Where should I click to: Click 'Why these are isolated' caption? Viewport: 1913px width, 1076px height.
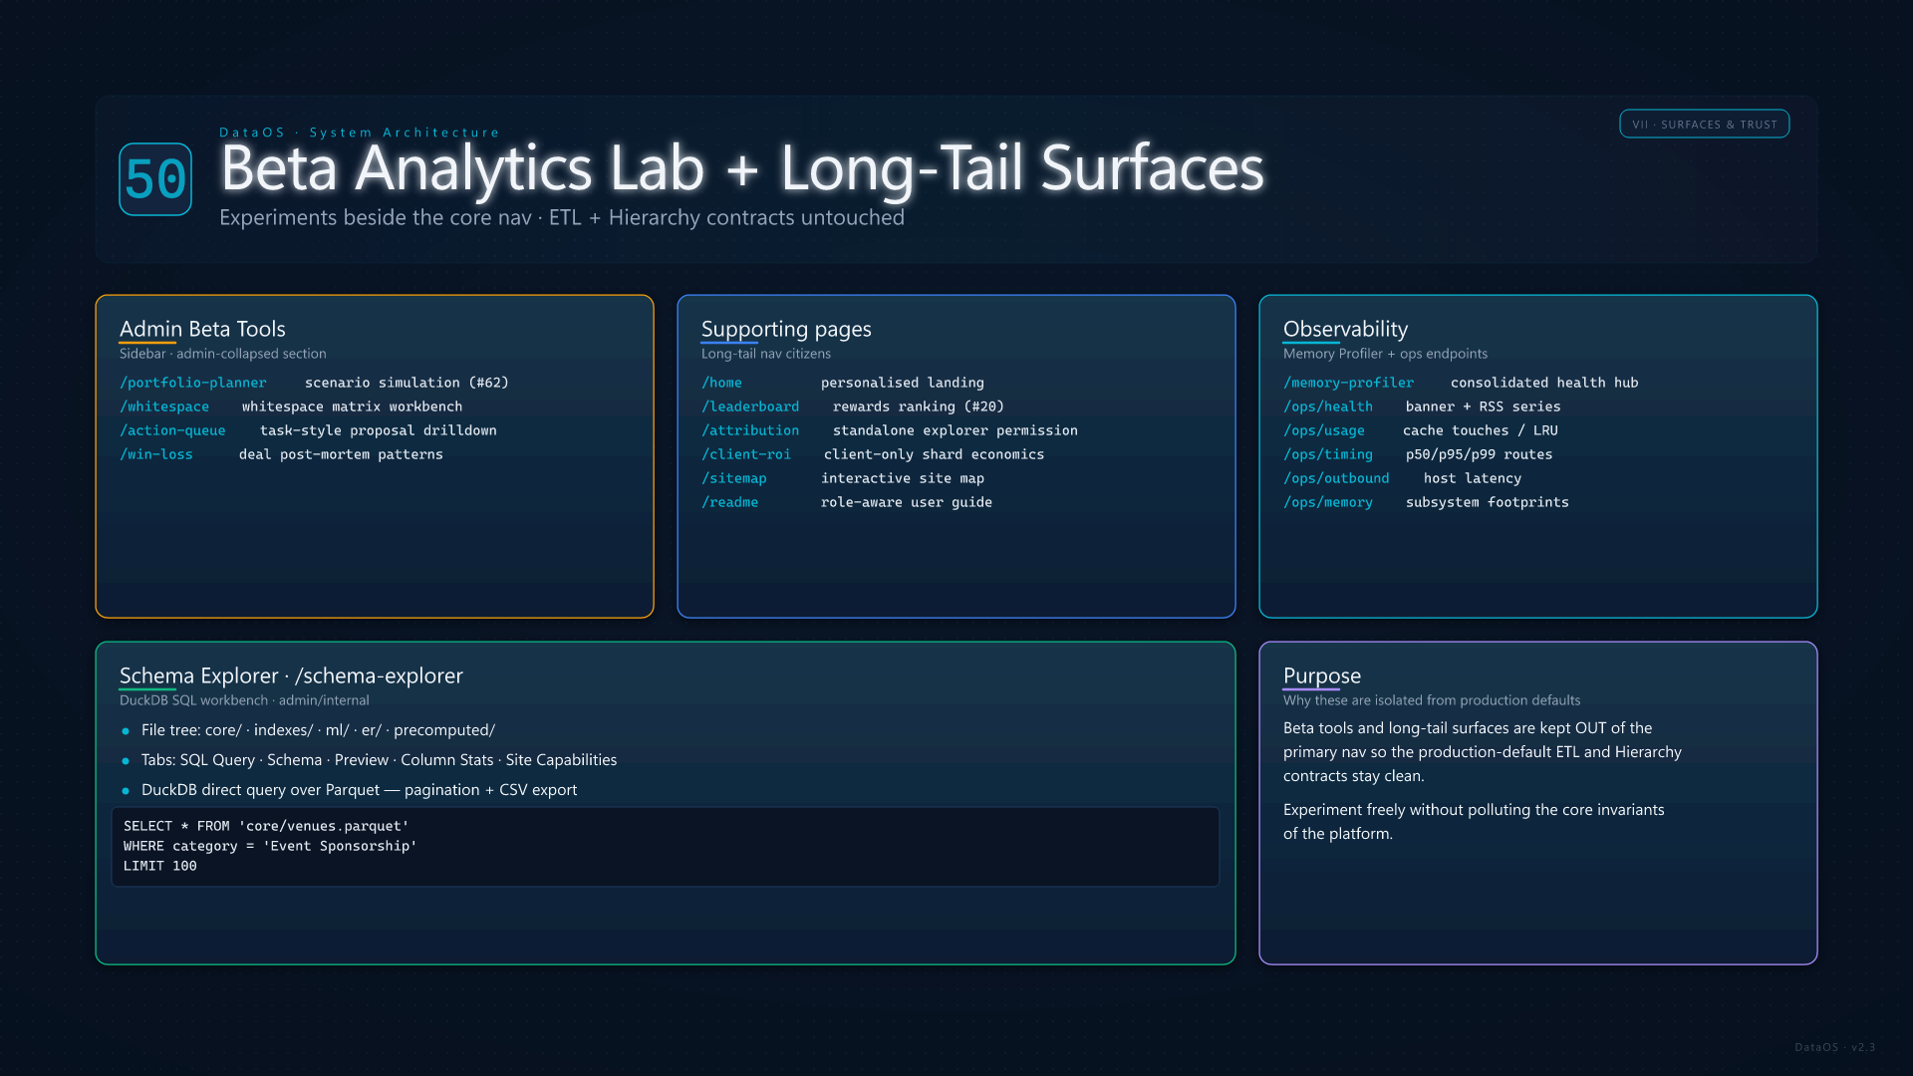point(1432,700)
